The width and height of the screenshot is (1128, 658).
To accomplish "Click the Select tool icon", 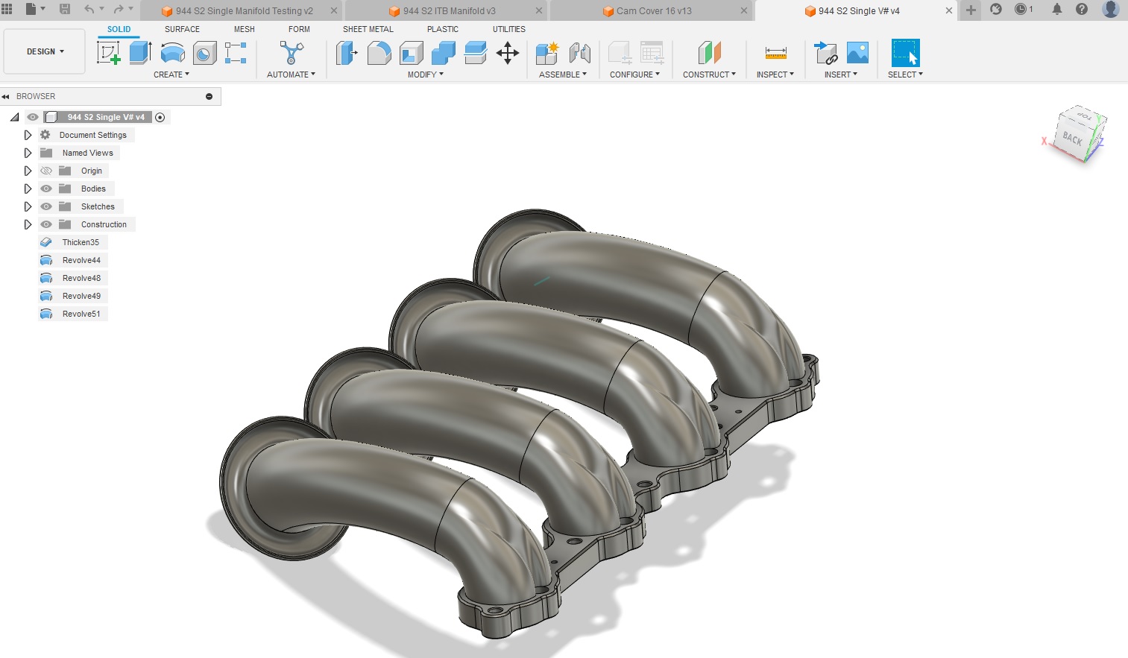I will [904, 52].
